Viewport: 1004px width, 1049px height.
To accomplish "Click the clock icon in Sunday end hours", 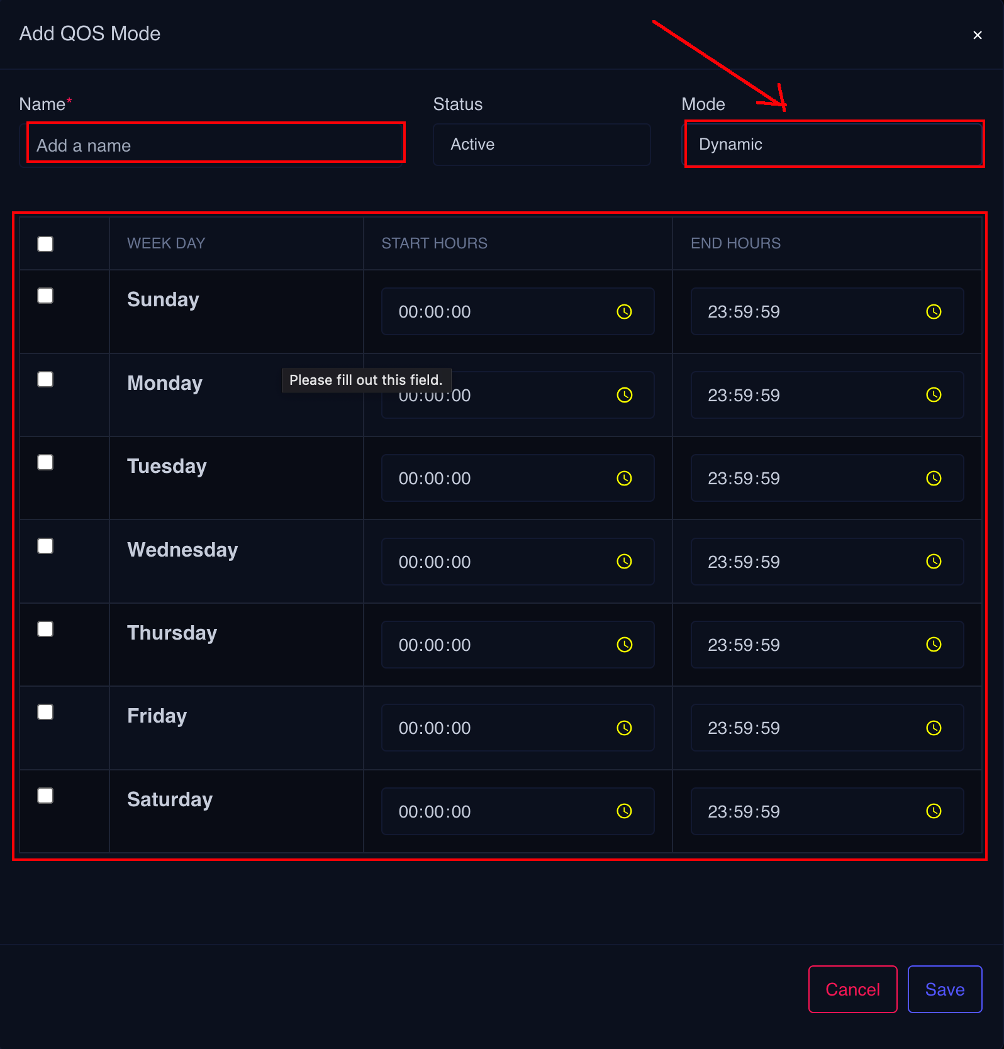I will [934, 312].
